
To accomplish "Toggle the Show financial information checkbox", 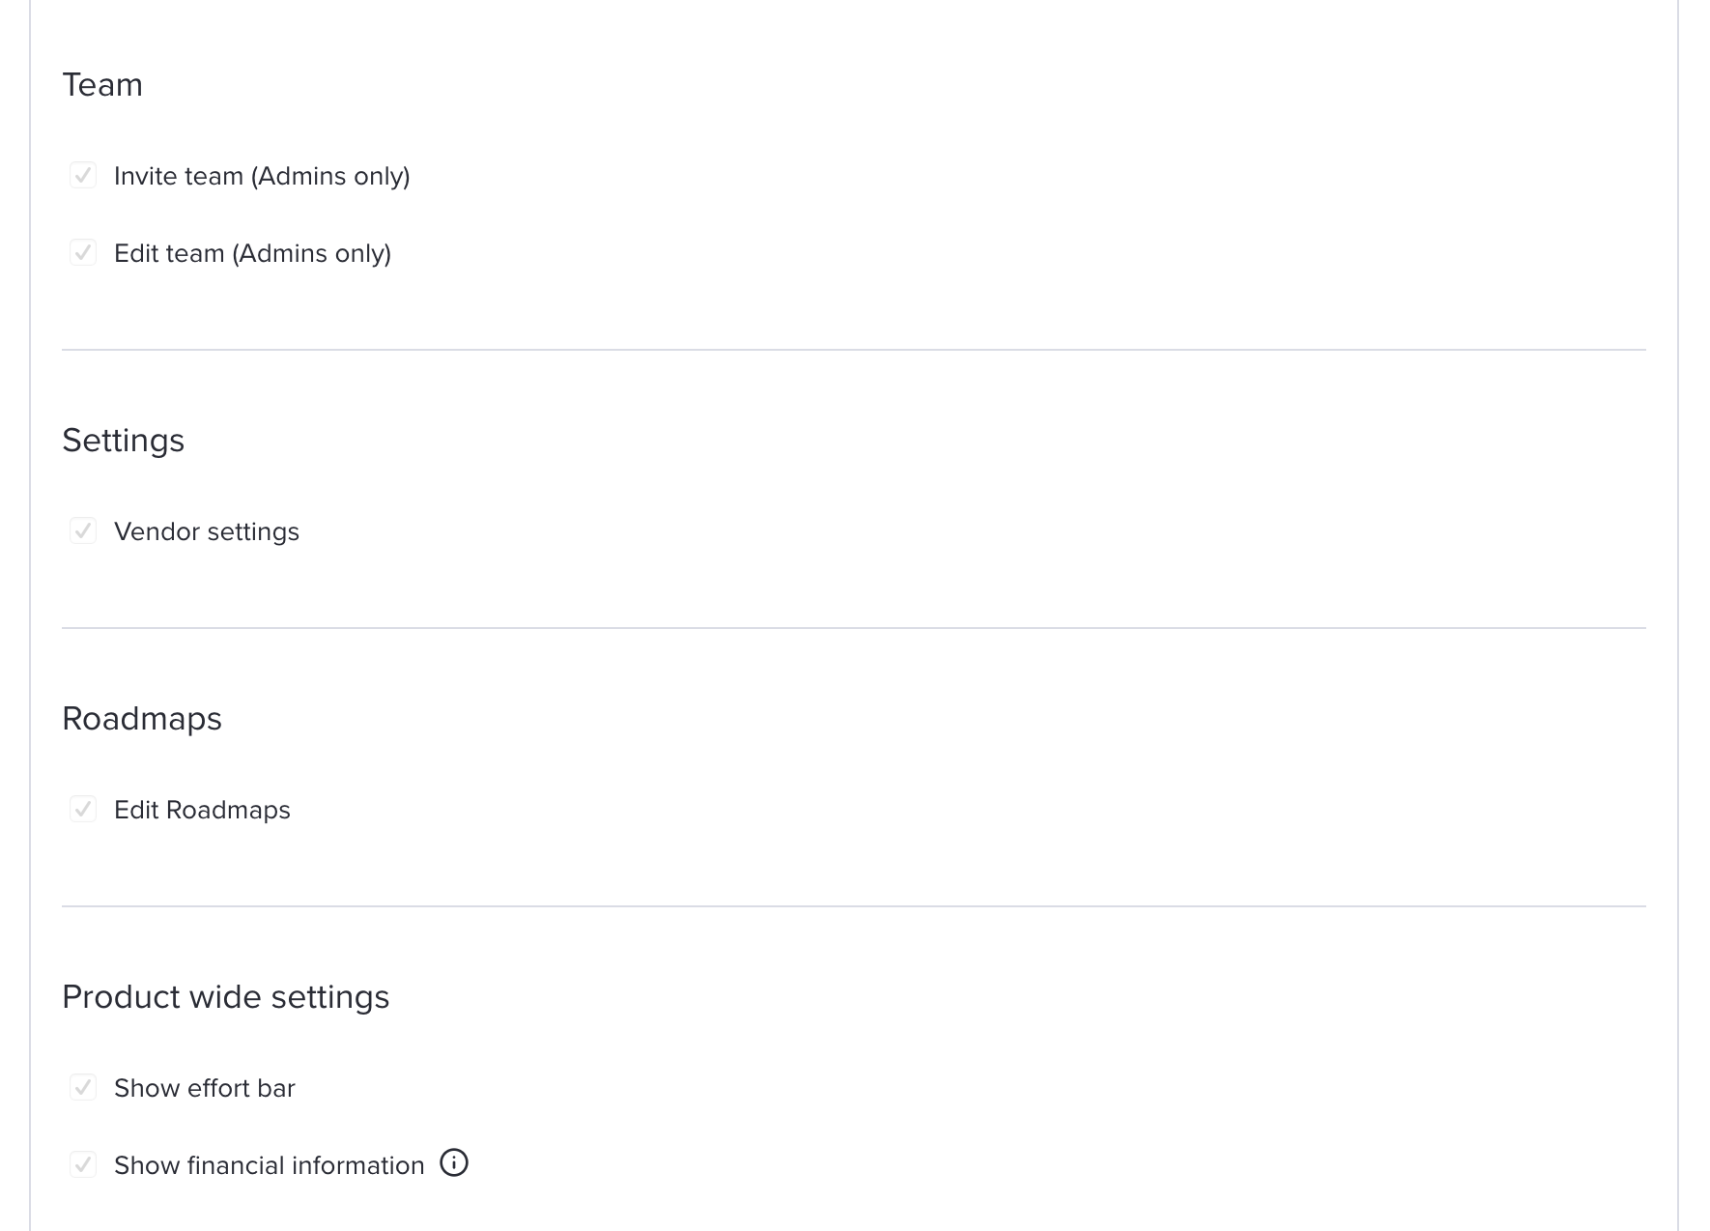I will click(83, 1164).
